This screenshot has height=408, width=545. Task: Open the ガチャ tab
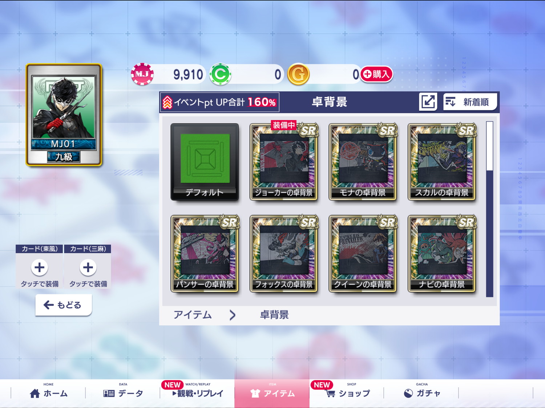click(422, 393)
